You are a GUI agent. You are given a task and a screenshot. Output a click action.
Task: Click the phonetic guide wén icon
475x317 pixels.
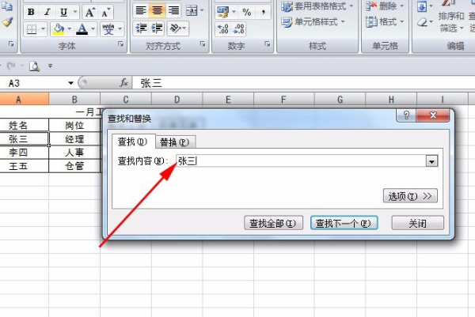(x=108, y=29)
